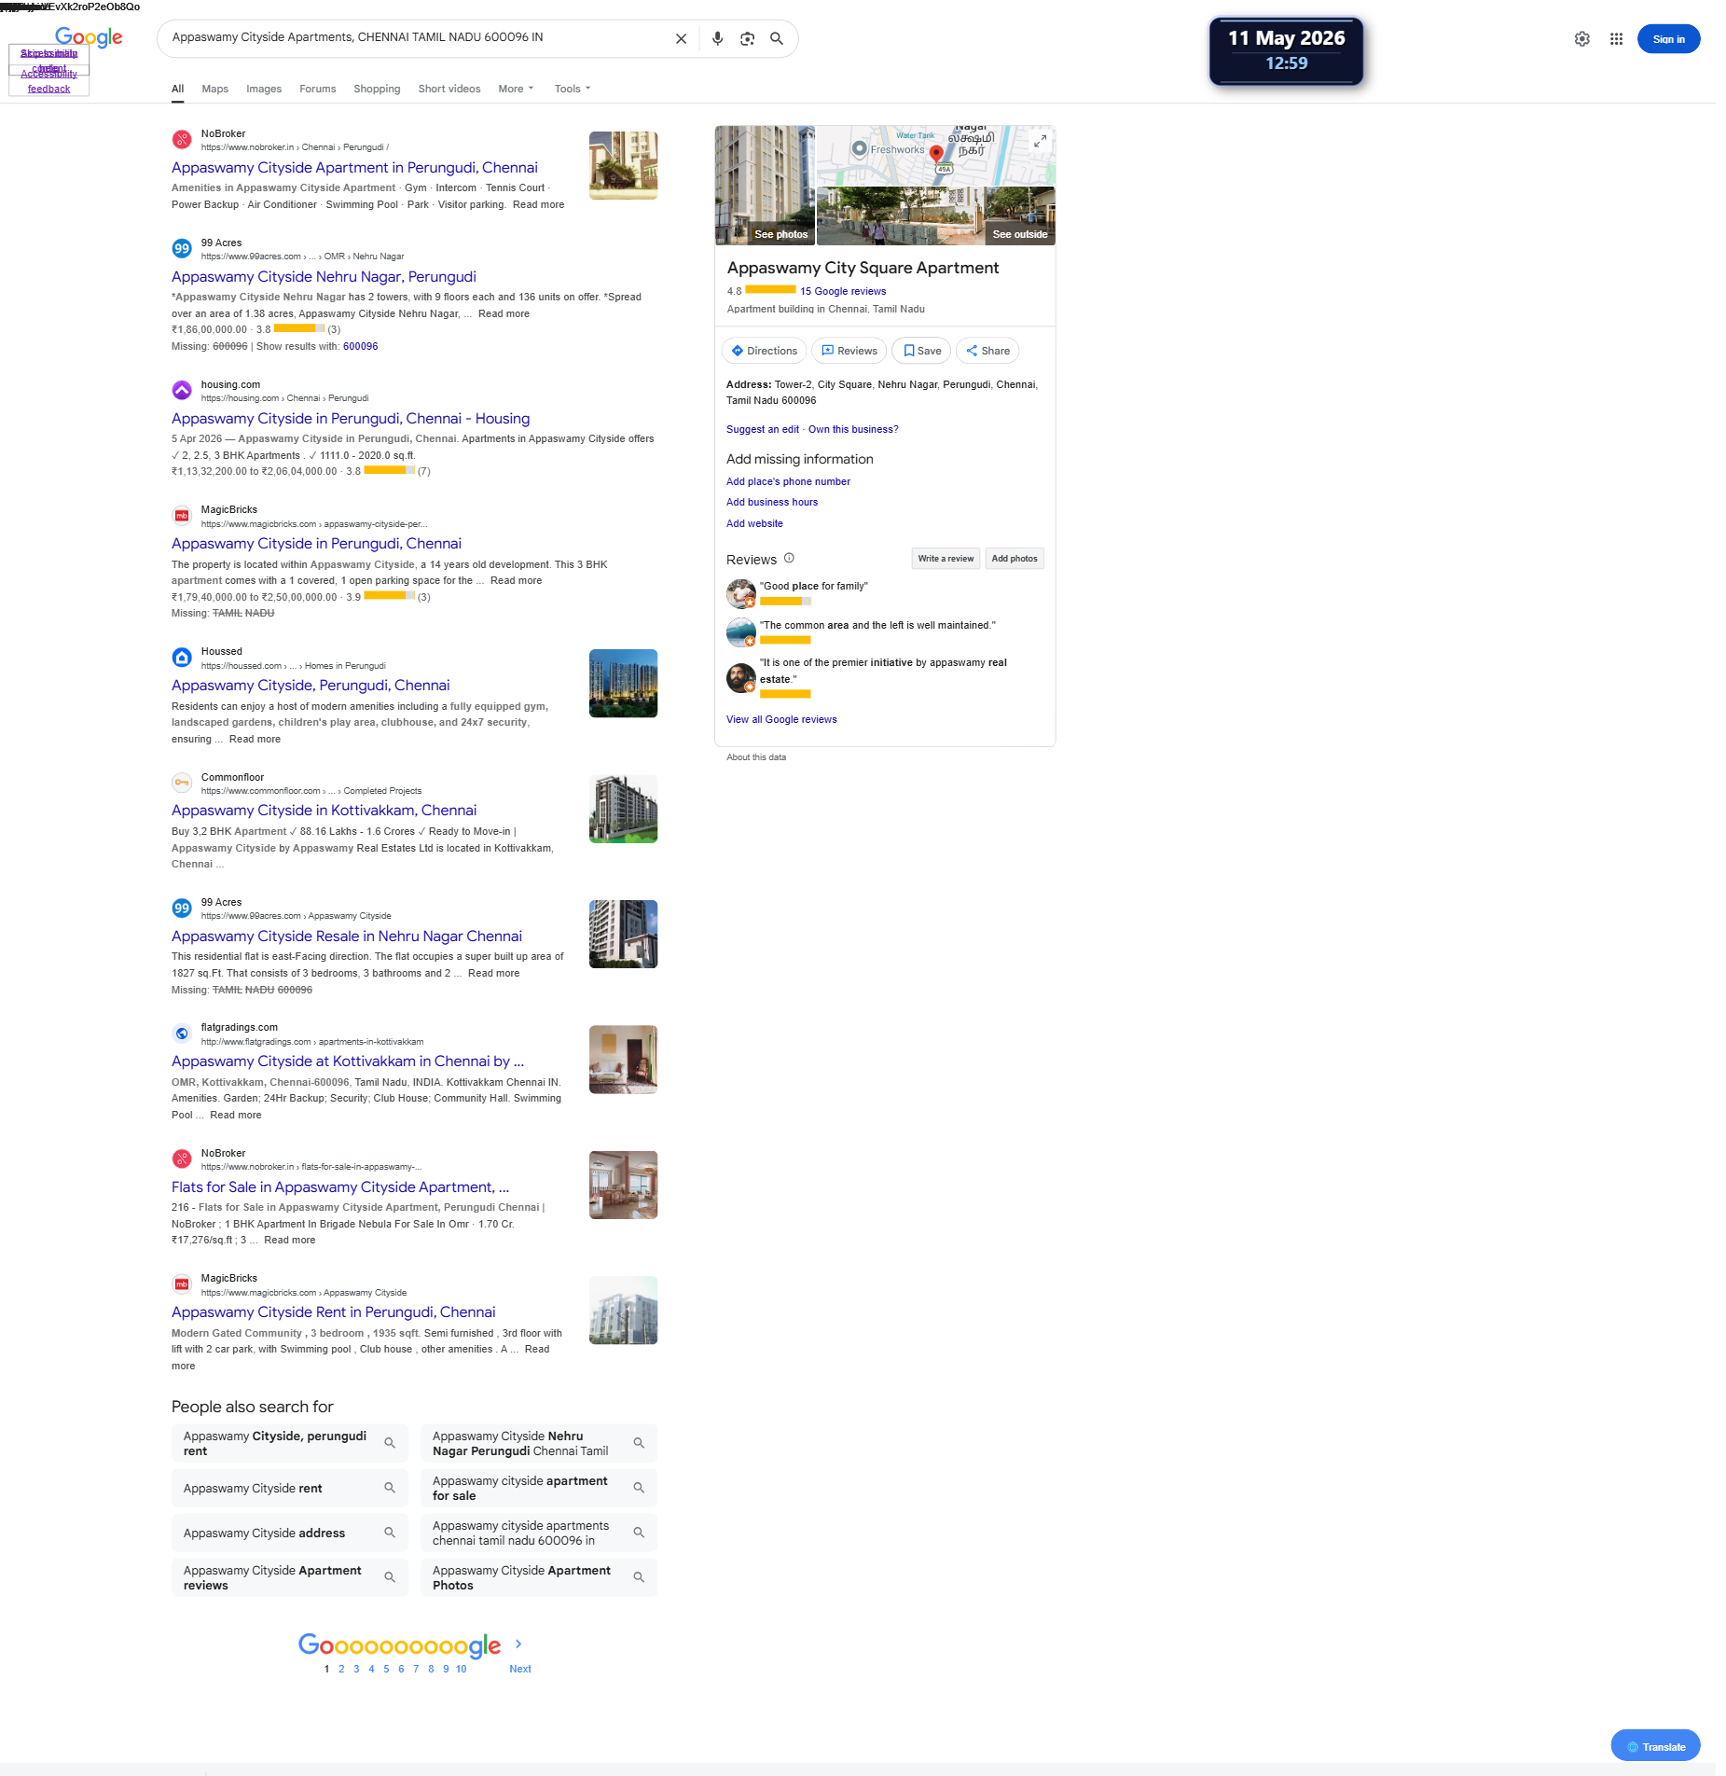
Task: Click the NoBroker favicon of first result
Action: [x=182, y=140]
